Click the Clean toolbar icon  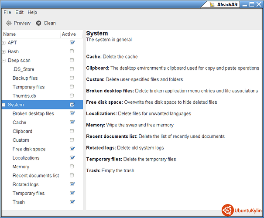tap(39, 23)
